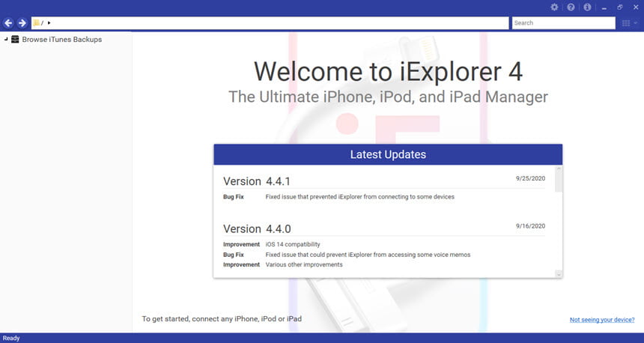Go forward with the right arrow button
Image resolution: width=644 pixels, height=343 pixels.
[22, 23]
